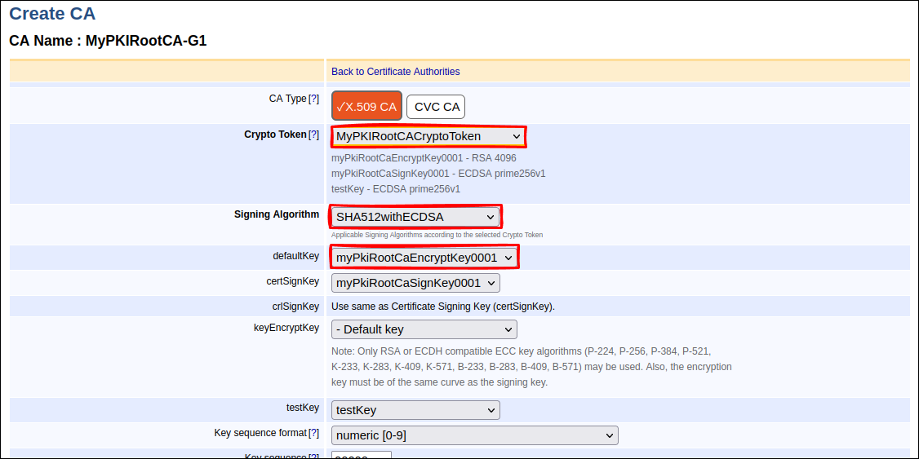
Task: Select the X.509 CA type button
Action: point(366,106)
